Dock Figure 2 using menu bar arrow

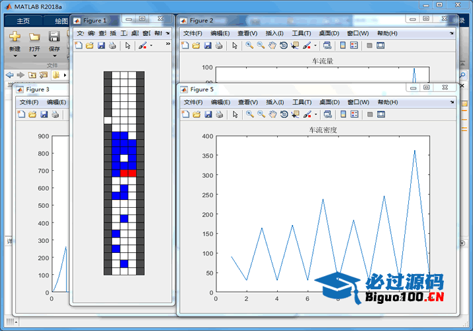click(452, 33)
